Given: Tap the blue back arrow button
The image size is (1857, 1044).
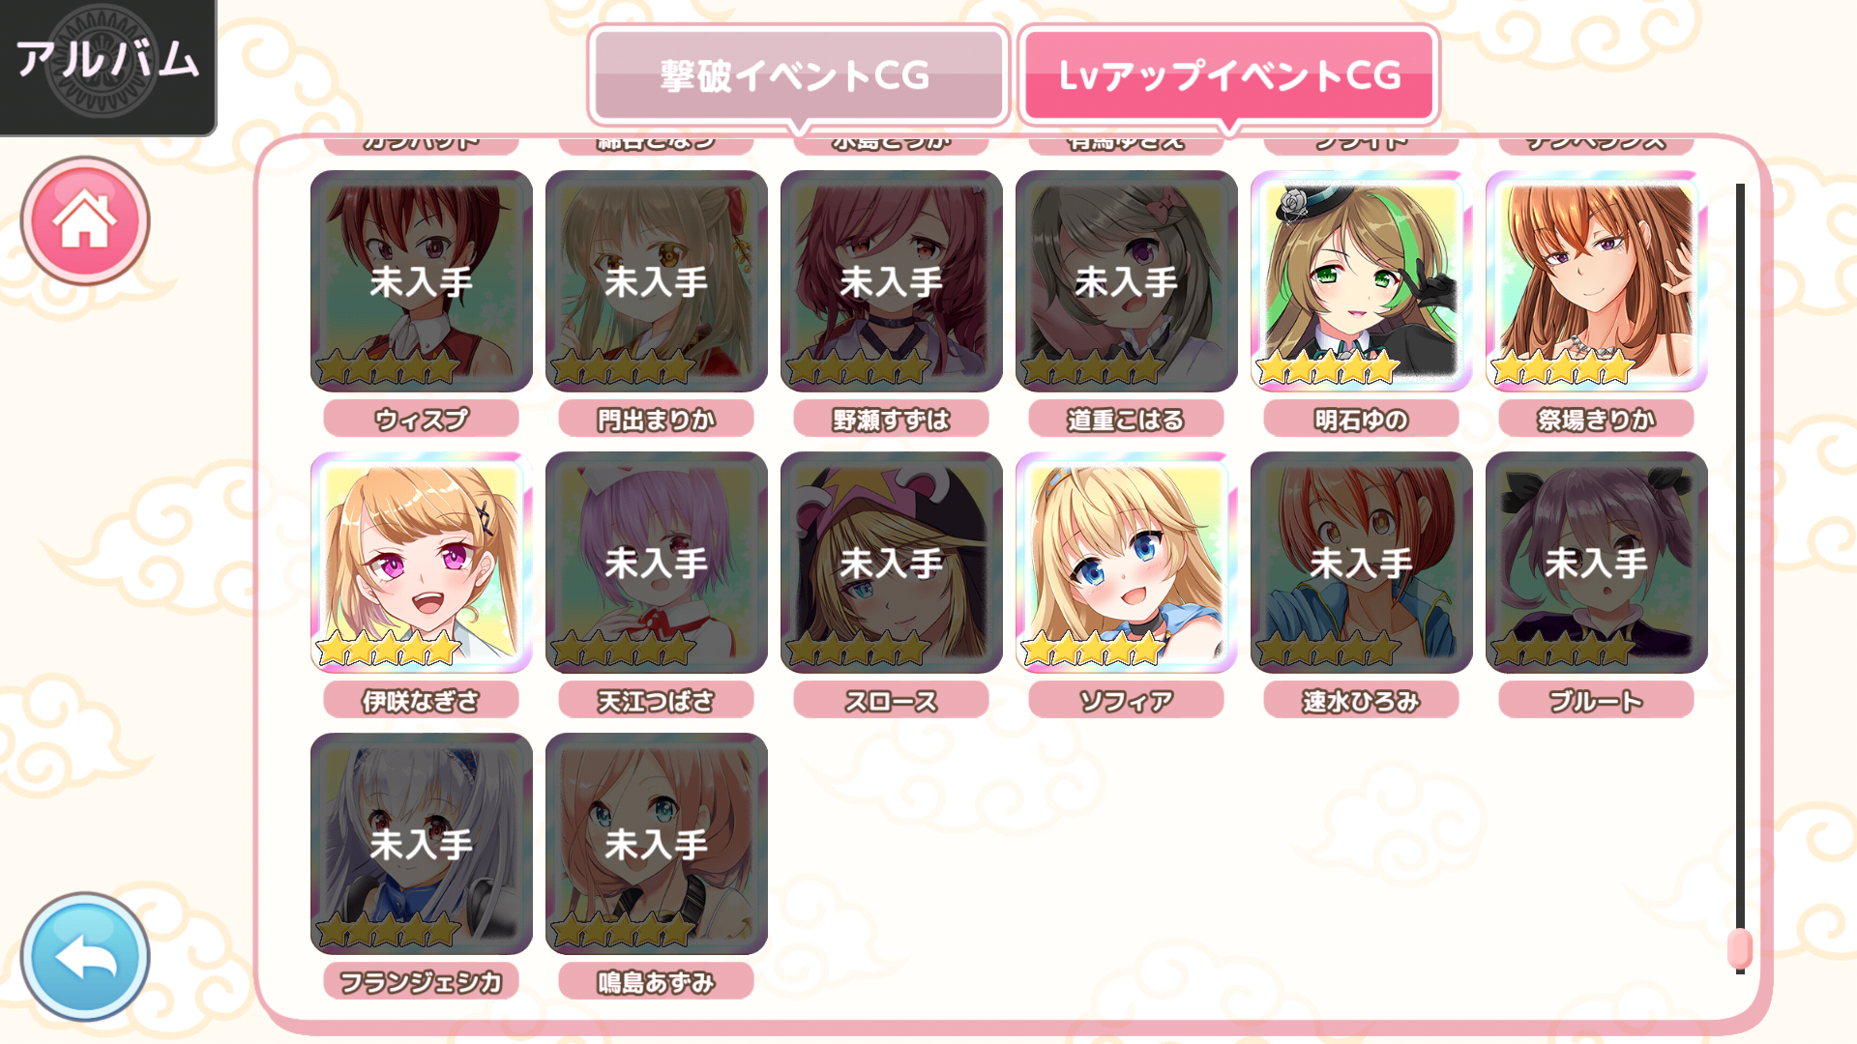Looking at the screenshot, I should point(85,956).
